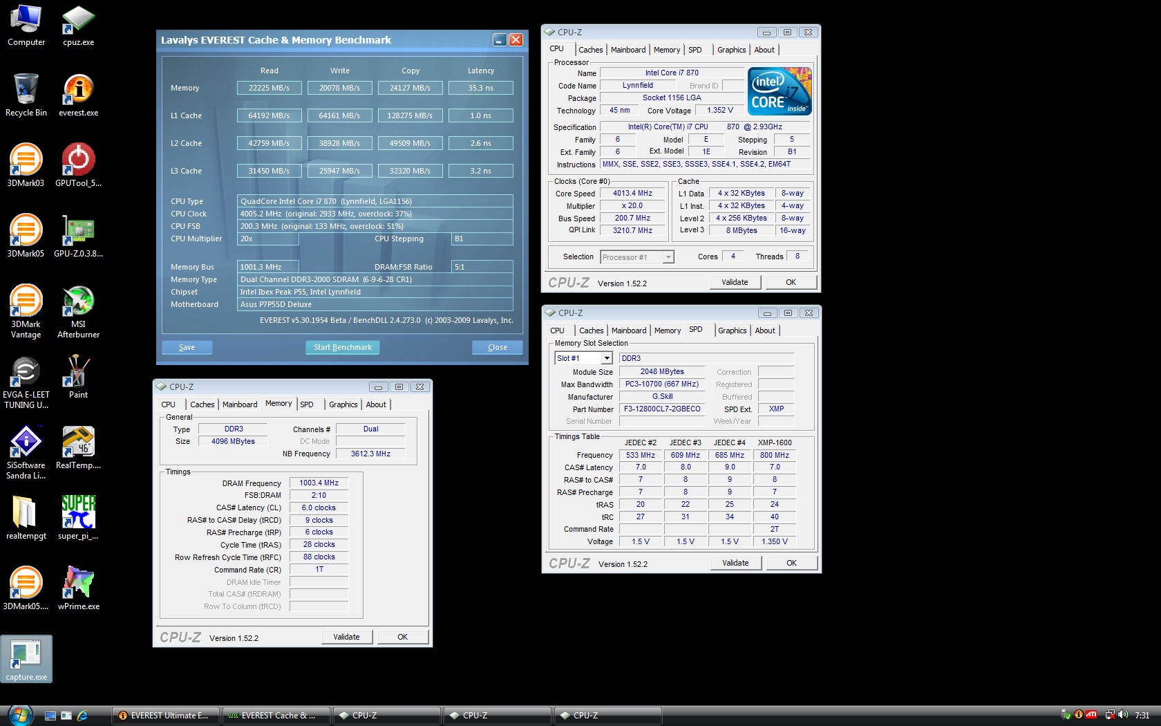Switch to EVEREST Cache & Memory taskbar button

(x=276, y=716)
